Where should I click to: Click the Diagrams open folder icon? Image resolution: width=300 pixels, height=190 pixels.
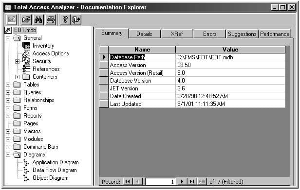click(17, 155)
